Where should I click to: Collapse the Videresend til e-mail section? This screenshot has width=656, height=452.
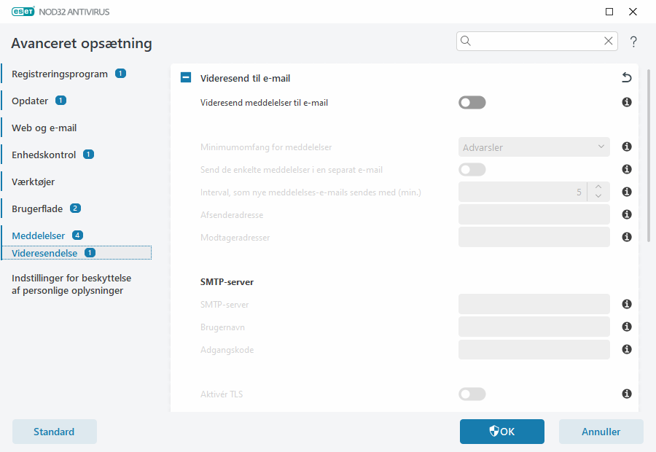(186, 78)
